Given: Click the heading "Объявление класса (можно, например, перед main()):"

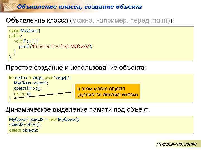Looking at the screenshot, I should tap(90, 20).
